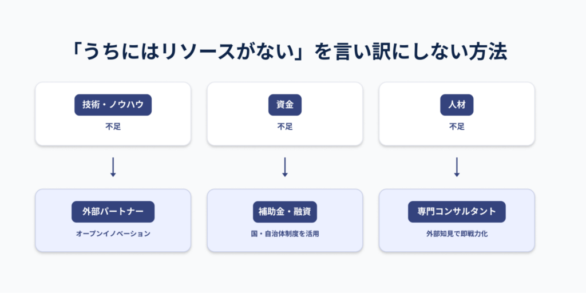Click 不足 text under 人材
The image size is (586, 293).
pyautogui.click(x=457, y=127)
